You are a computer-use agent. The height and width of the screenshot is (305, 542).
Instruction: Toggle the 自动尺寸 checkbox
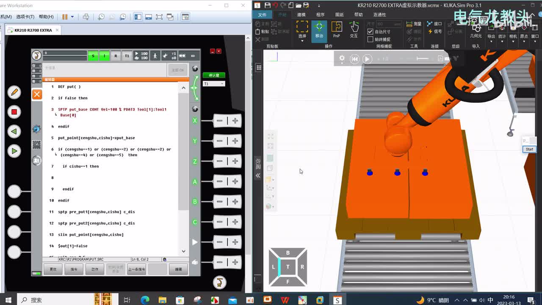click(371, 32)
